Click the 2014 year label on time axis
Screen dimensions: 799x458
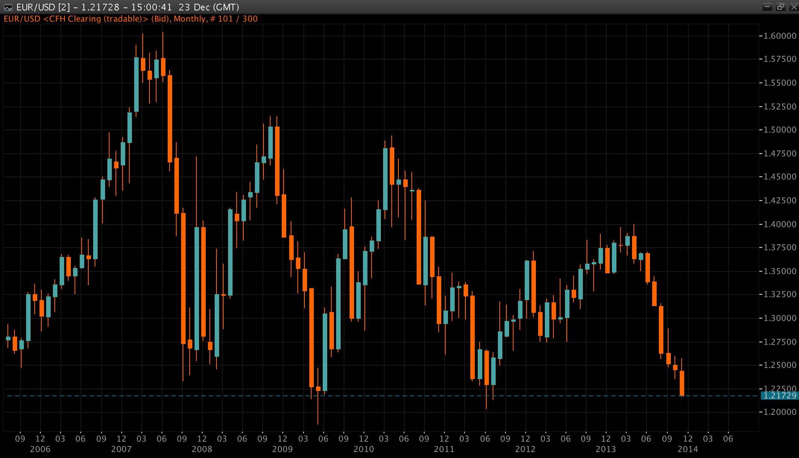pyautogui.click(x=688, y=449)
